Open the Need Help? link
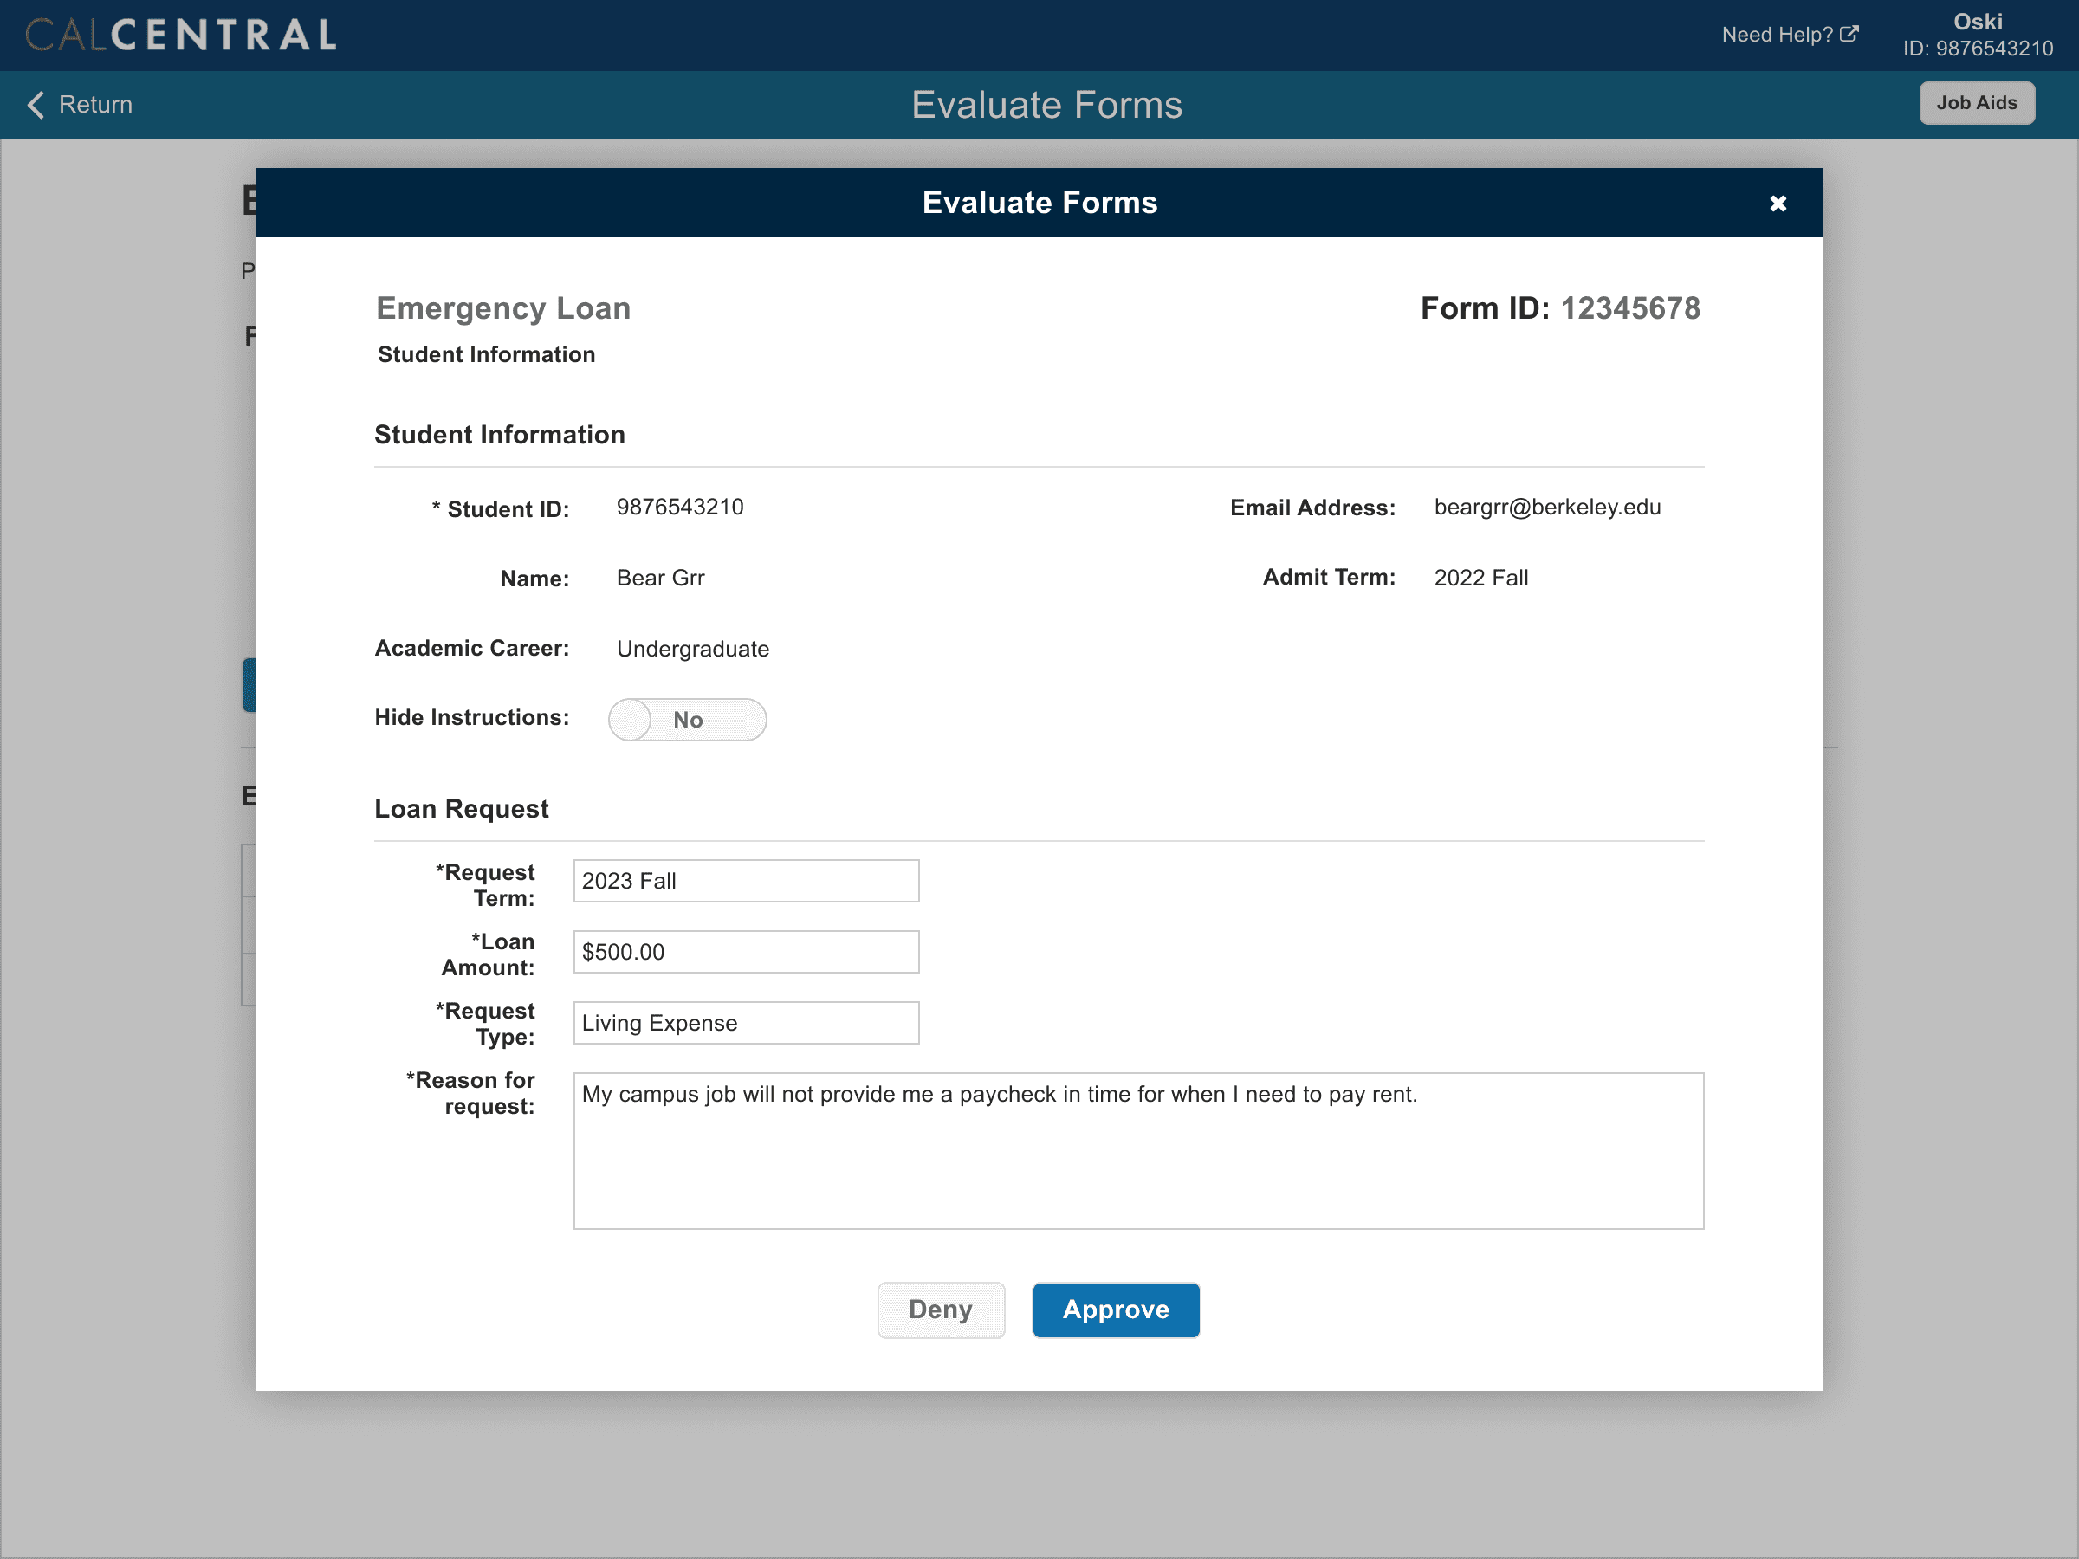Screen dimensions: 2079x1559 click(1777, 35)
